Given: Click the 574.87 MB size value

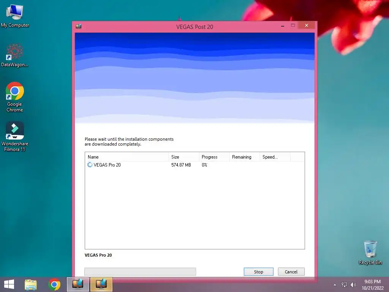Looking at the screenshot, I should pos(181,165).
